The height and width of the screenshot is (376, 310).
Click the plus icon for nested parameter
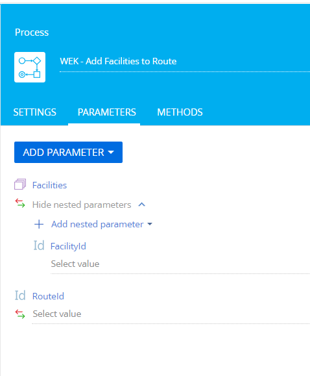point(39,225)
